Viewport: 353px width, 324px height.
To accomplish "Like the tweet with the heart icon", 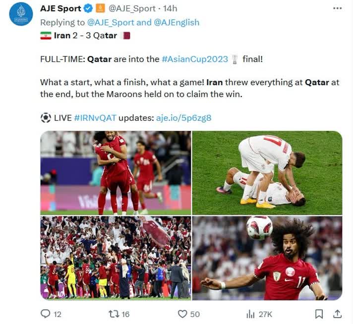I will pyautogui.click(x=182, y=314).
